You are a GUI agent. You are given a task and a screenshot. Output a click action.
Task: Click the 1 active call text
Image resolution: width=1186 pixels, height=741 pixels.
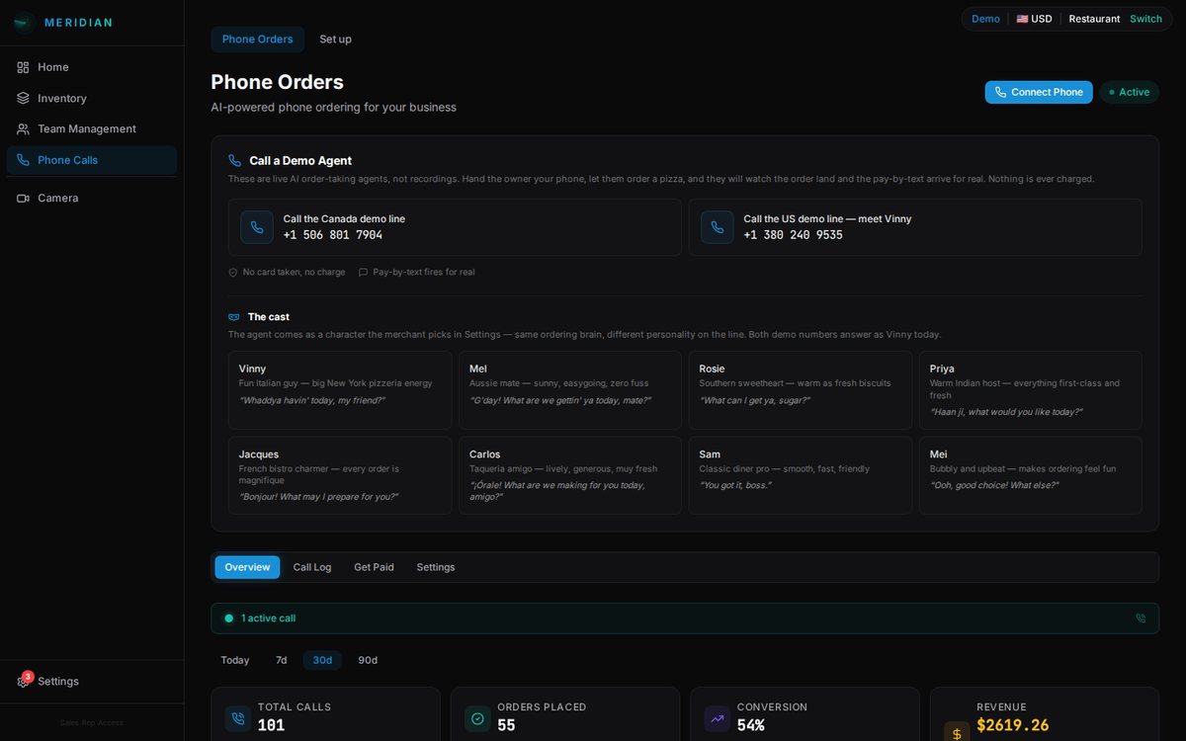pyautogui.click(x=268, y=618)
